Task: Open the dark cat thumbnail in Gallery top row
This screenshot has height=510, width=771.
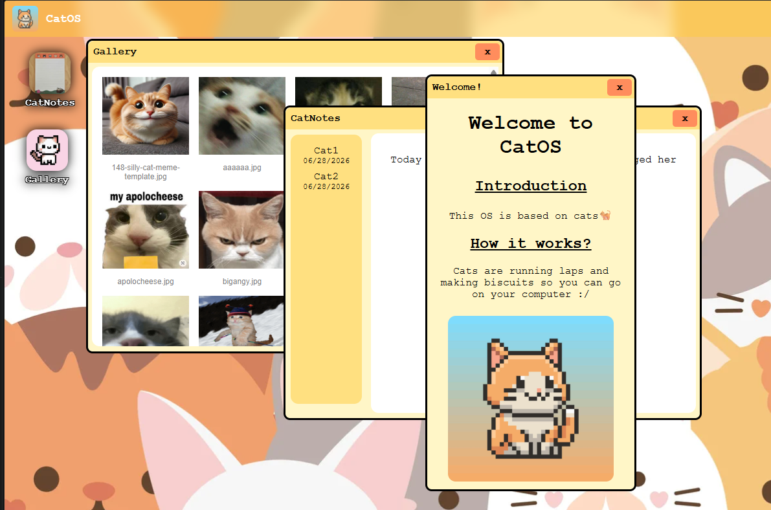Action: click(339, 91)
